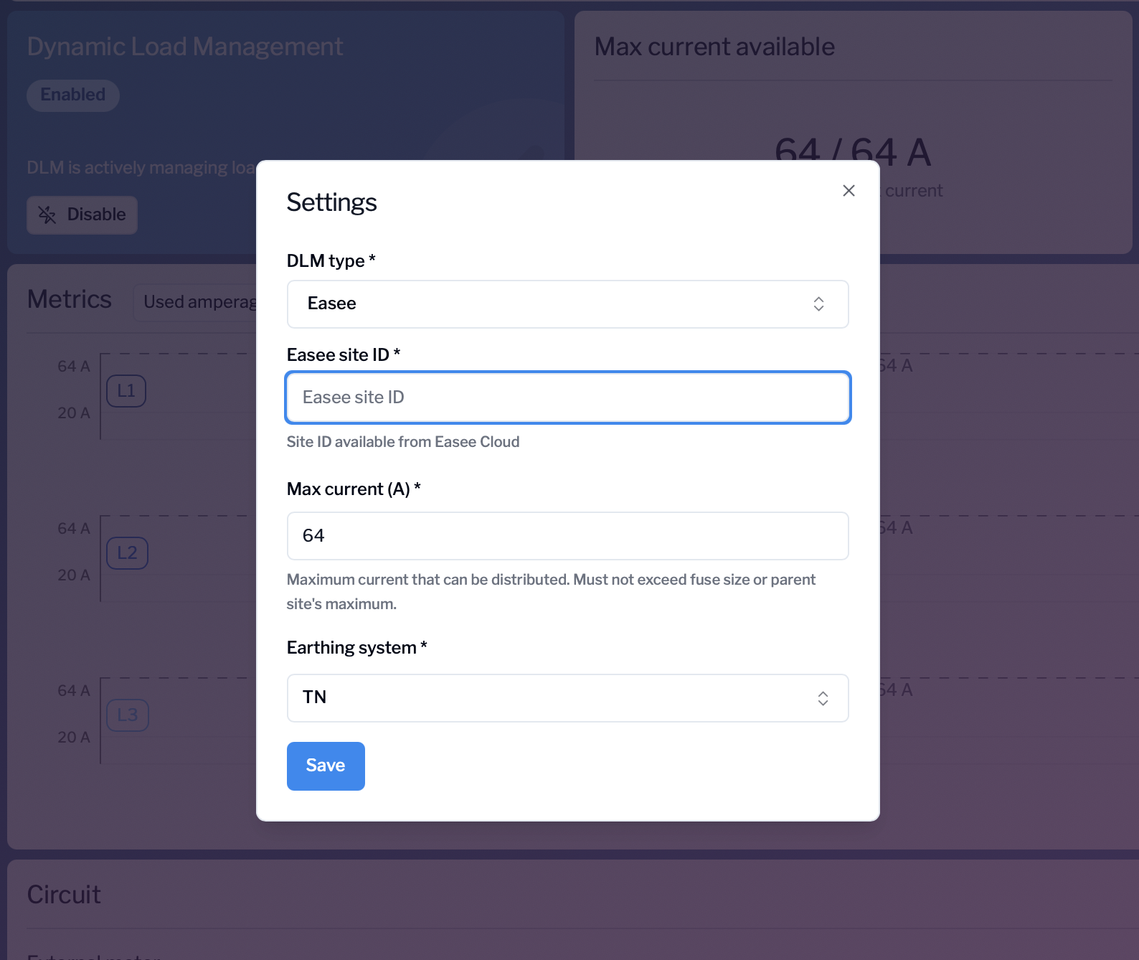The width and height of the screenshot is (1139, 960).
Task: Click the Enabled status badge
Action: 73,95
